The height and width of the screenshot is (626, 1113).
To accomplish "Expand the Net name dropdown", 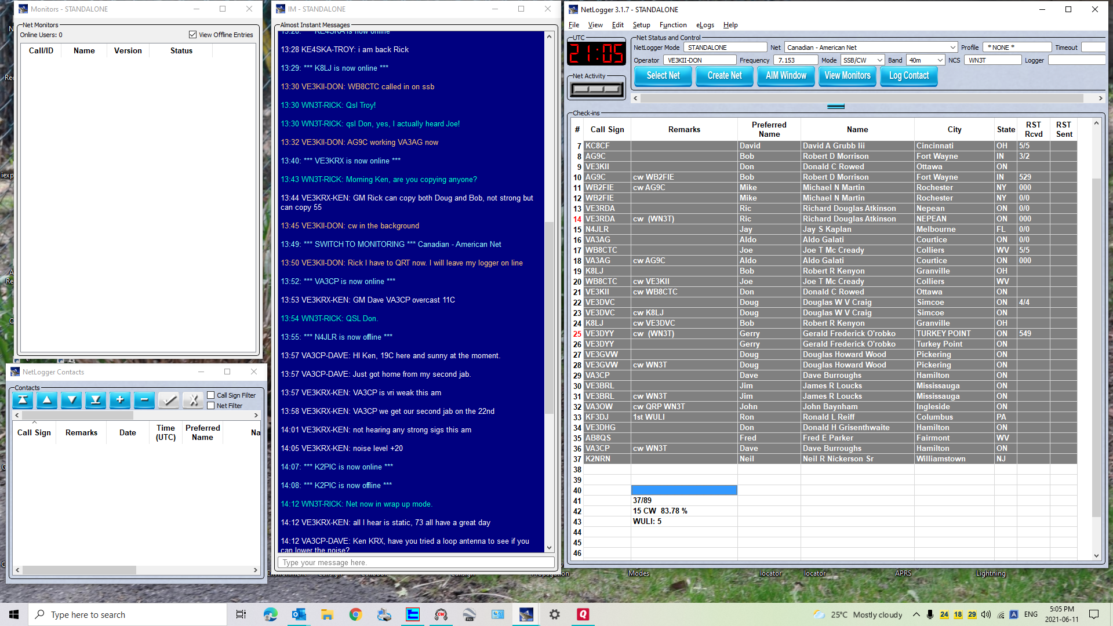I will [952, 48].
